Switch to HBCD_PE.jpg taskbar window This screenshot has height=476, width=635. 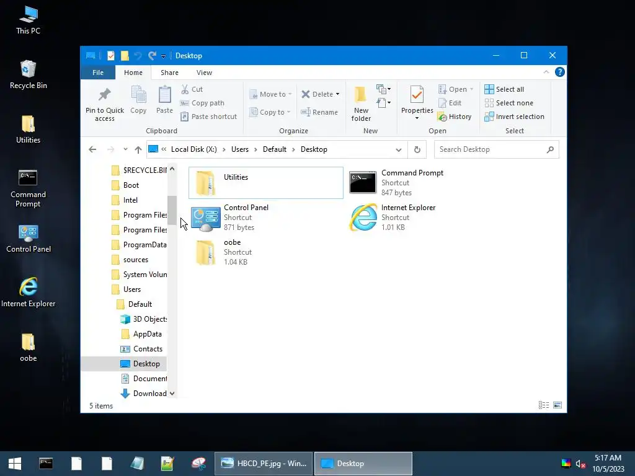point(264,464)
